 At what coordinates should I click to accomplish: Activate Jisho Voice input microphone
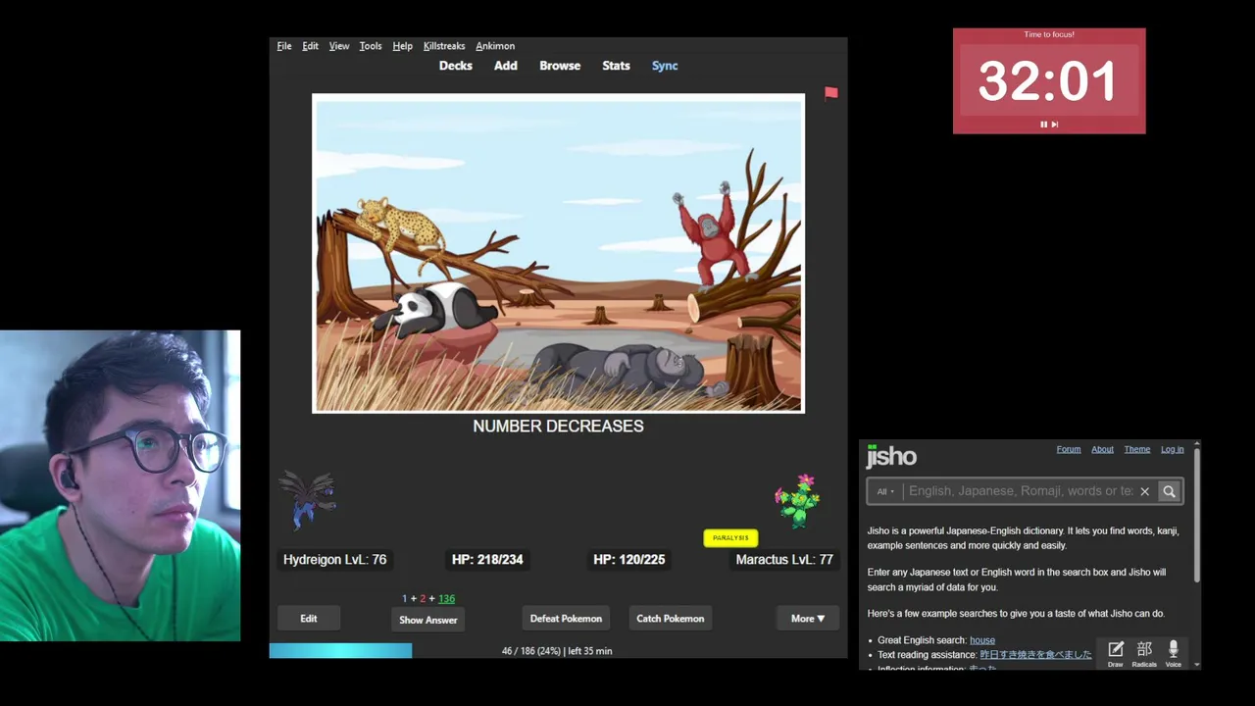[x=1173, y=653]
